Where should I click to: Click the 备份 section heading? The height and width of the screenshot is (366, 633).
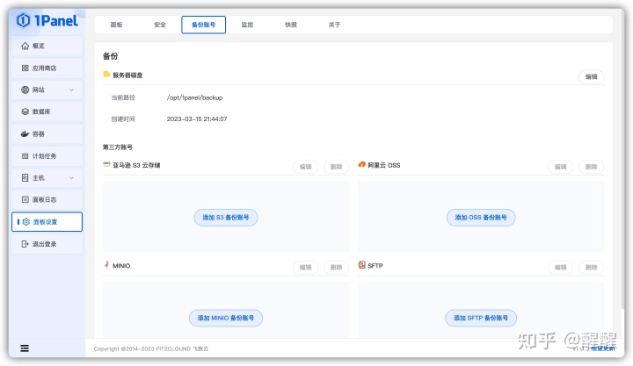click(110, 56)
